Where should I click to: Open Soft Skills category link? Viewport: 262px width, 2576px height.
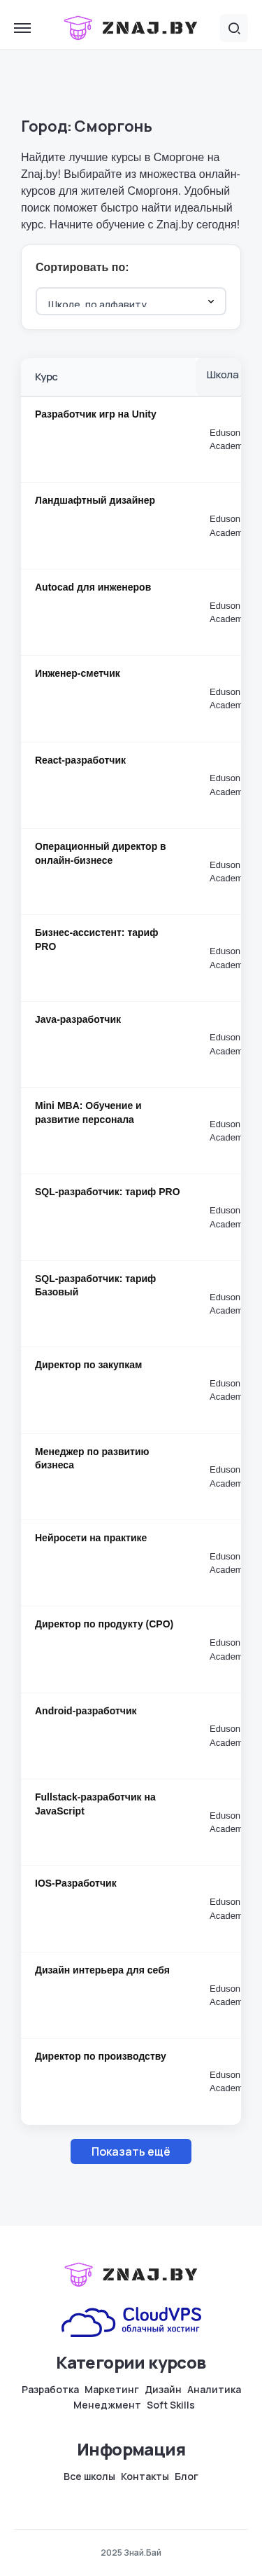coord(170,2405)
